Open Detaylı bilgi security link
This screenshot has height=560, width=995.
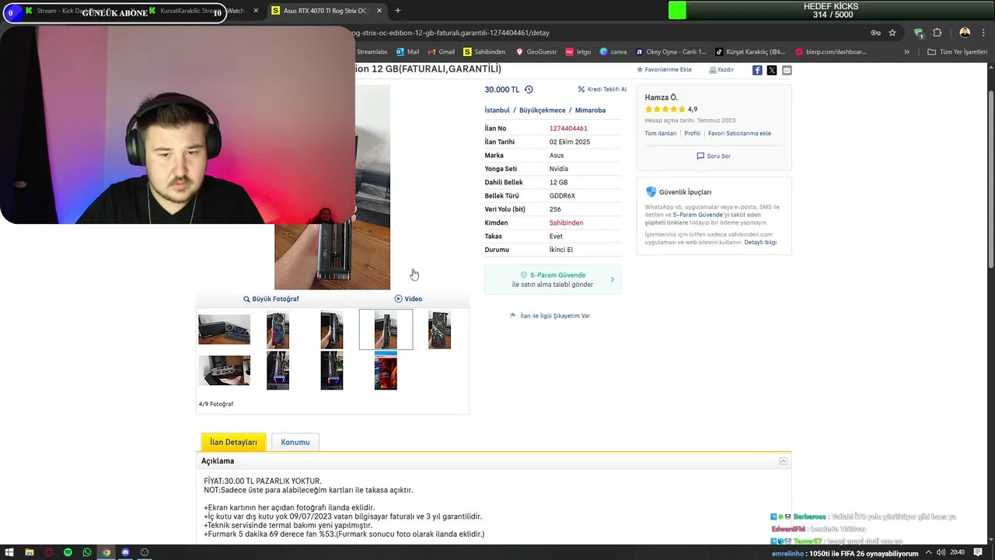[x=760, y=243]
